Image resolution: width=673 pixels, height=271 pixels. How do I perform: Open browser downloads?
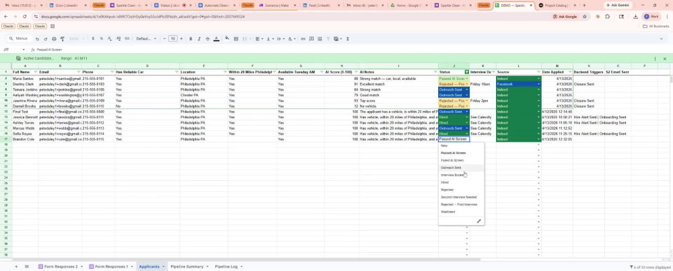pos(636,16)
